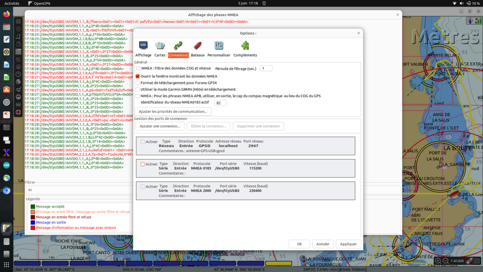Viewport: 483px width, 272px height.
Task: Launch Firefox from the Ubuntu dock
Action: (7, 14)
